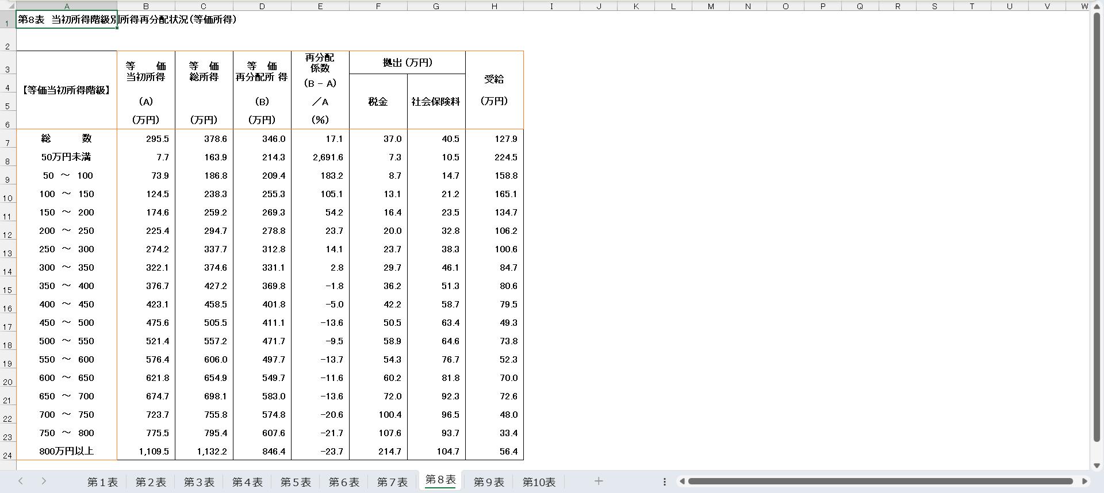Switch to the 第1表 sheet tab
This screenshot has height=493, width=1104.
102,482
